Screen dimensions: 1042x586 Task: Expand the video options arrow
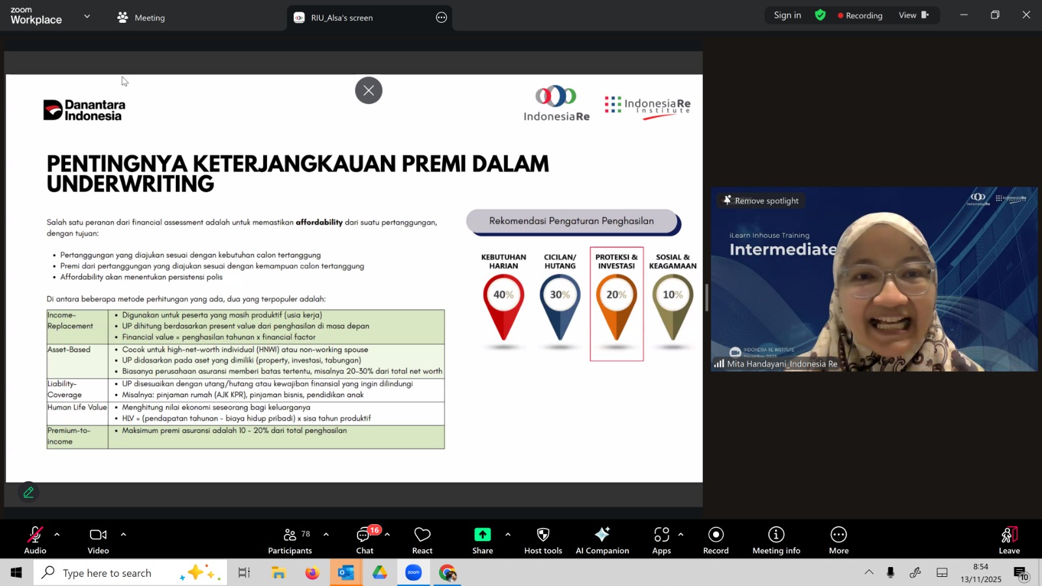tap(123, 535)
